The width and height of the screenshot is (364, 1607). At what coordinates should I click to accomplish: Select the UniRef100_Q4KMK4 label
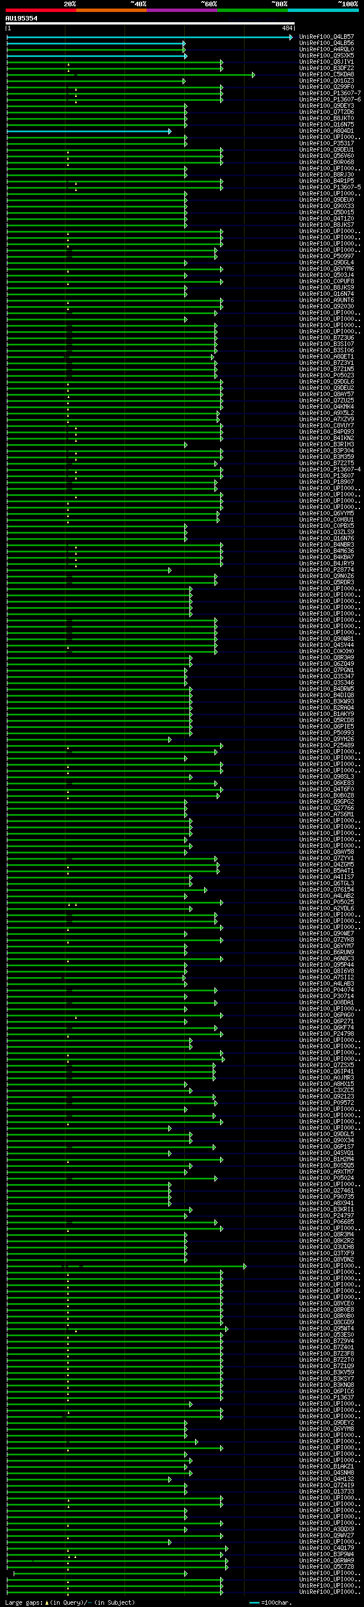(326, 407)
